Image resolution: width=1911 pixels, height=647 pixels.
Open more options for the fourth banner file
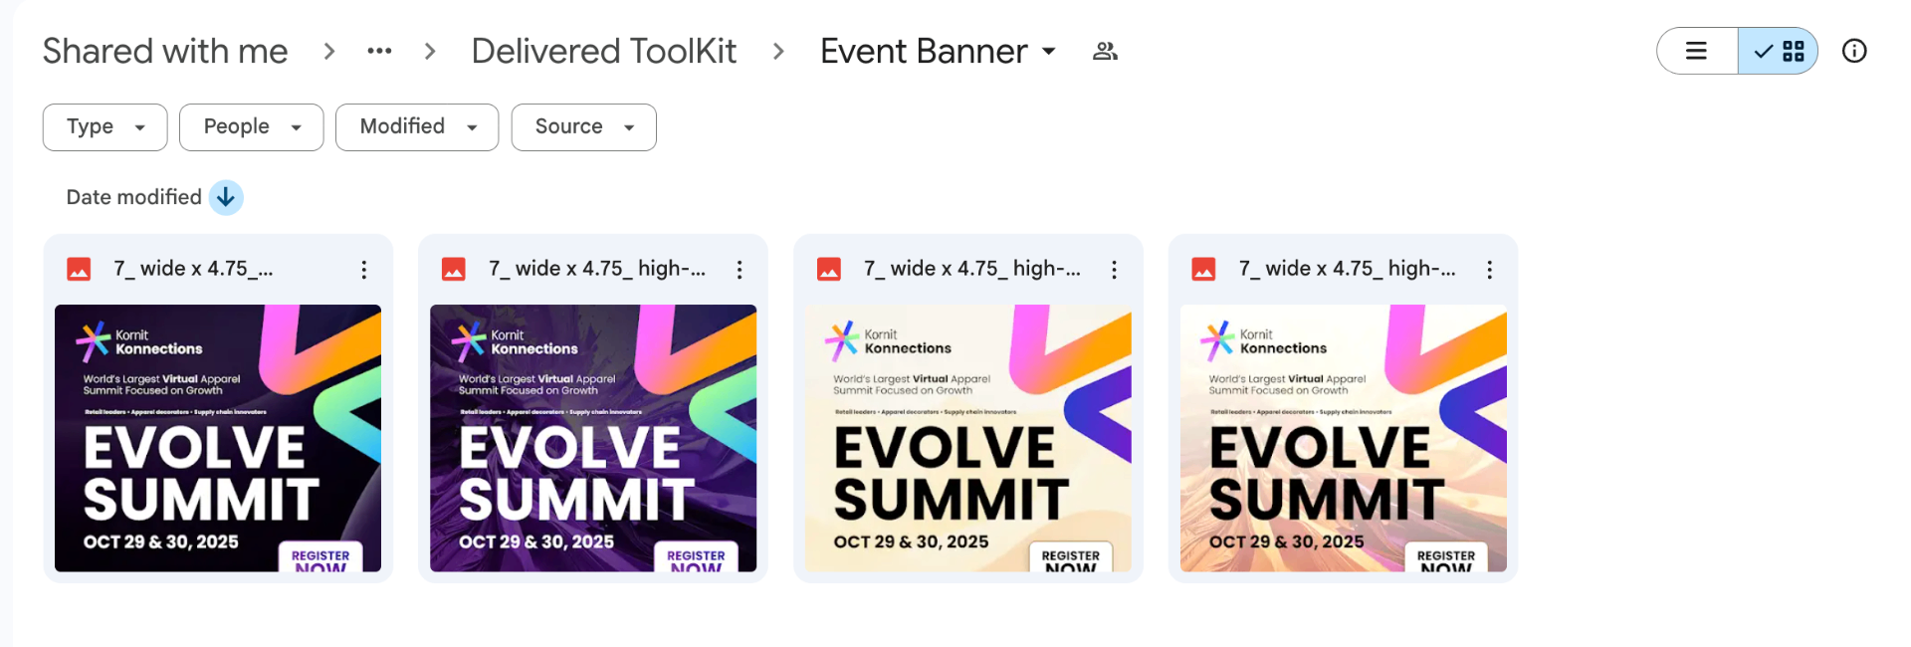[1489, 270]
